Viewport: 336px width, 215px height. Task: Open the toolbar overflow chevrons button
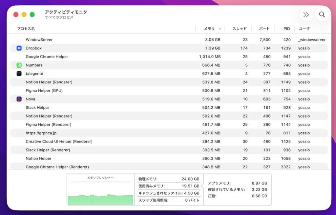click(306, 14)
